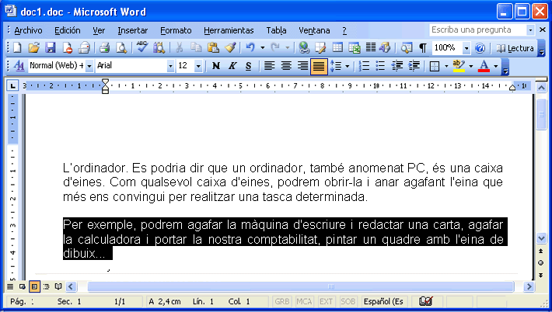The width and height of the screenshot is (552, 312).
Task: Open the Document Map
Action: (407, 47)
